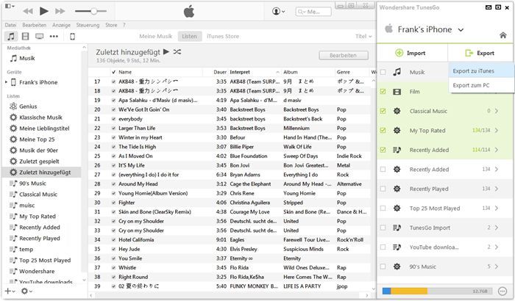Expand the YouTube download playlist arrow
The width and height of the screenshot is (515, 301).
[x=497, y=247]
